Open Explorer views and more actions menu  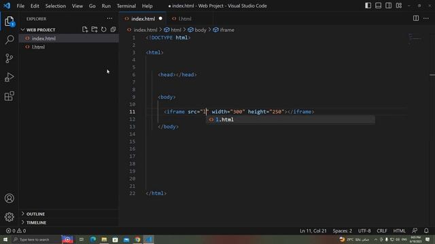coord(109,18)
